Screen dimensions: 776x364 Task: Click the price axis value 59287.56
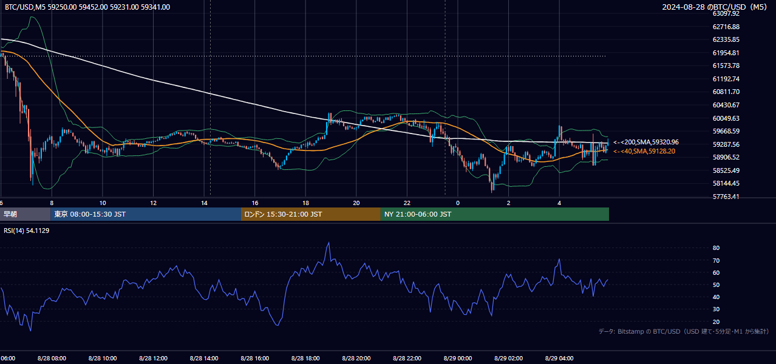[726, 144]
